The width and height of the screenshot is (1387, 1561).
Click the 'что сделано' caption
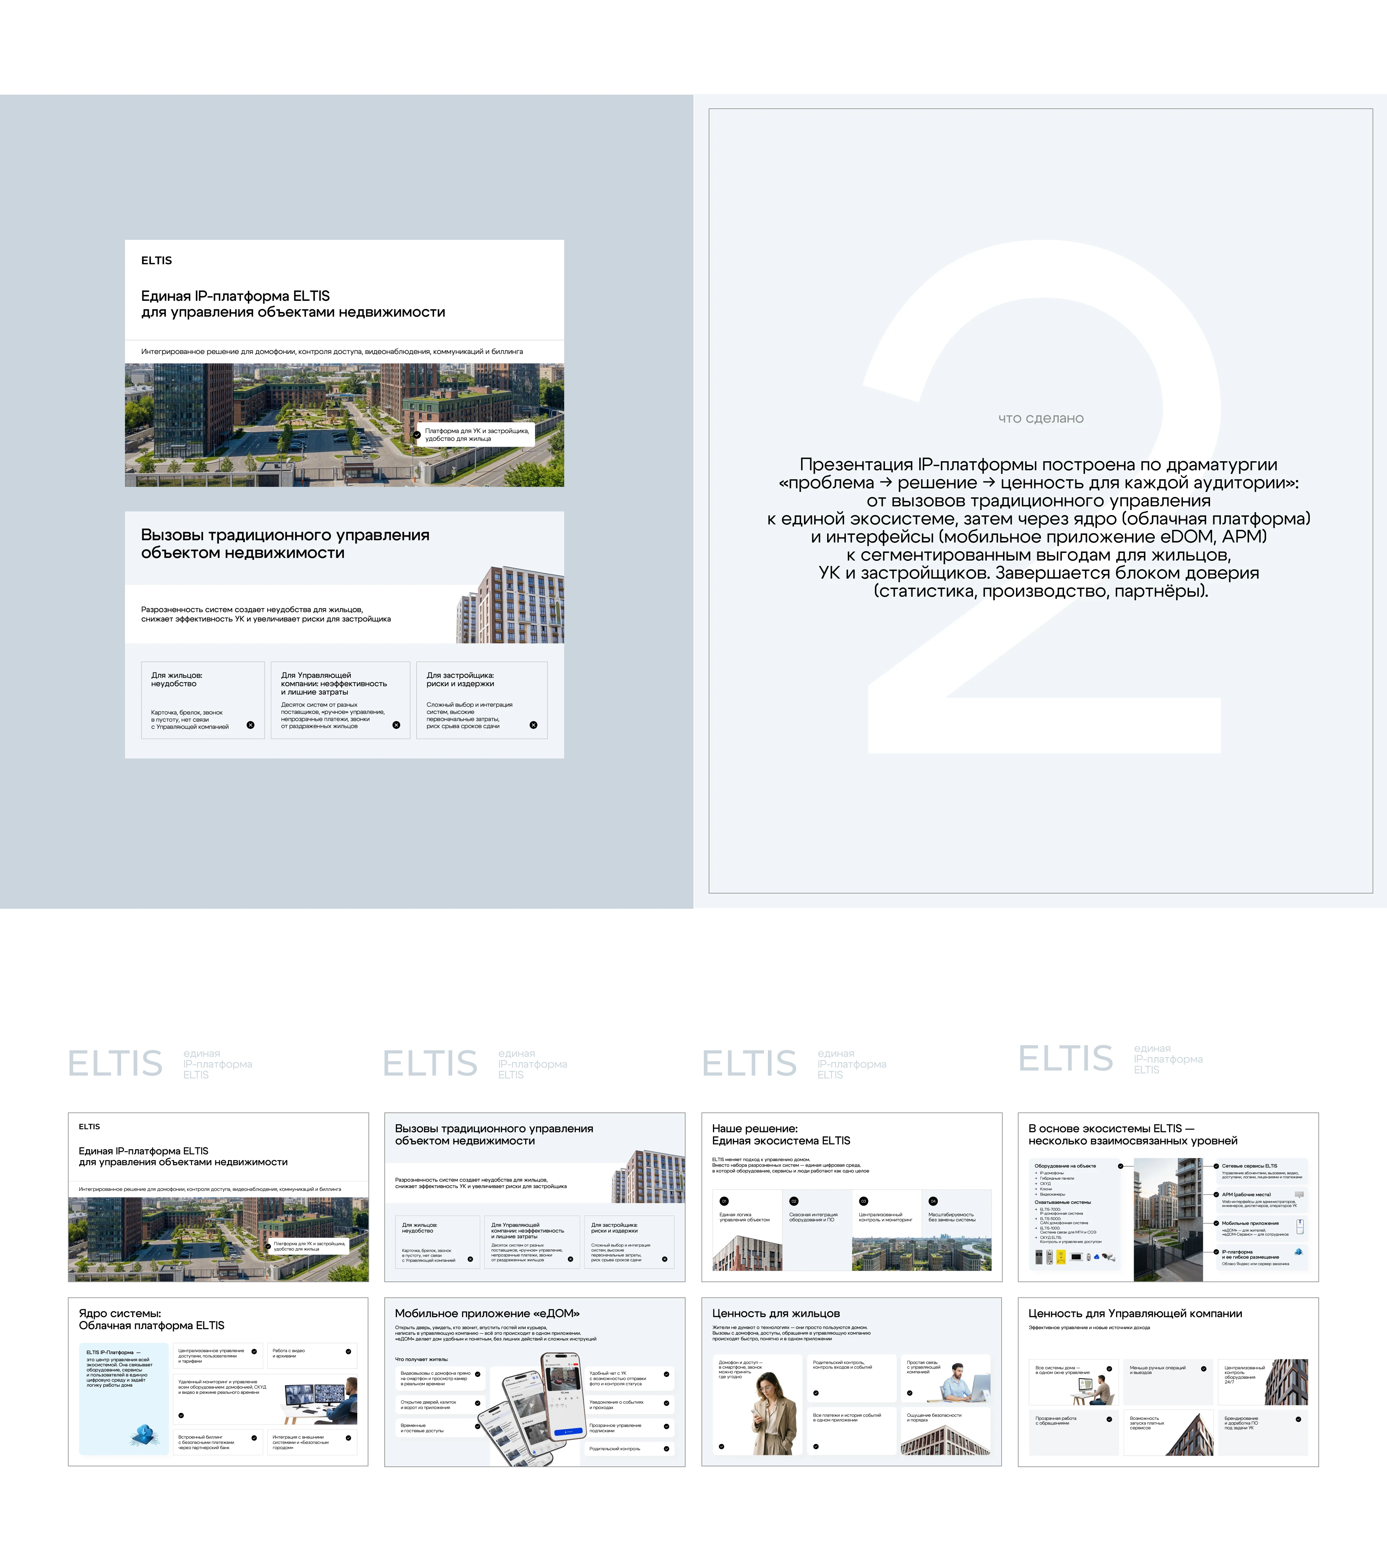click(x=1041, y=419)
